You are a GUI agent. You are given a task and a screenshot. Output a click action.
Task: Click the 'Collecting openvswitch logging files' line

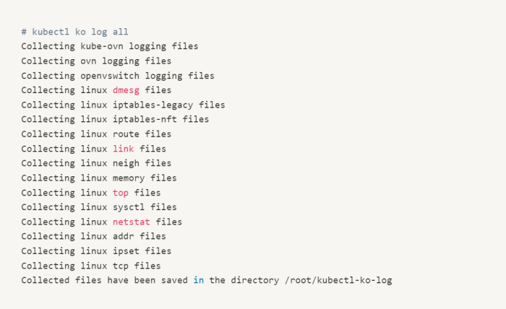(x=117, y=75)
